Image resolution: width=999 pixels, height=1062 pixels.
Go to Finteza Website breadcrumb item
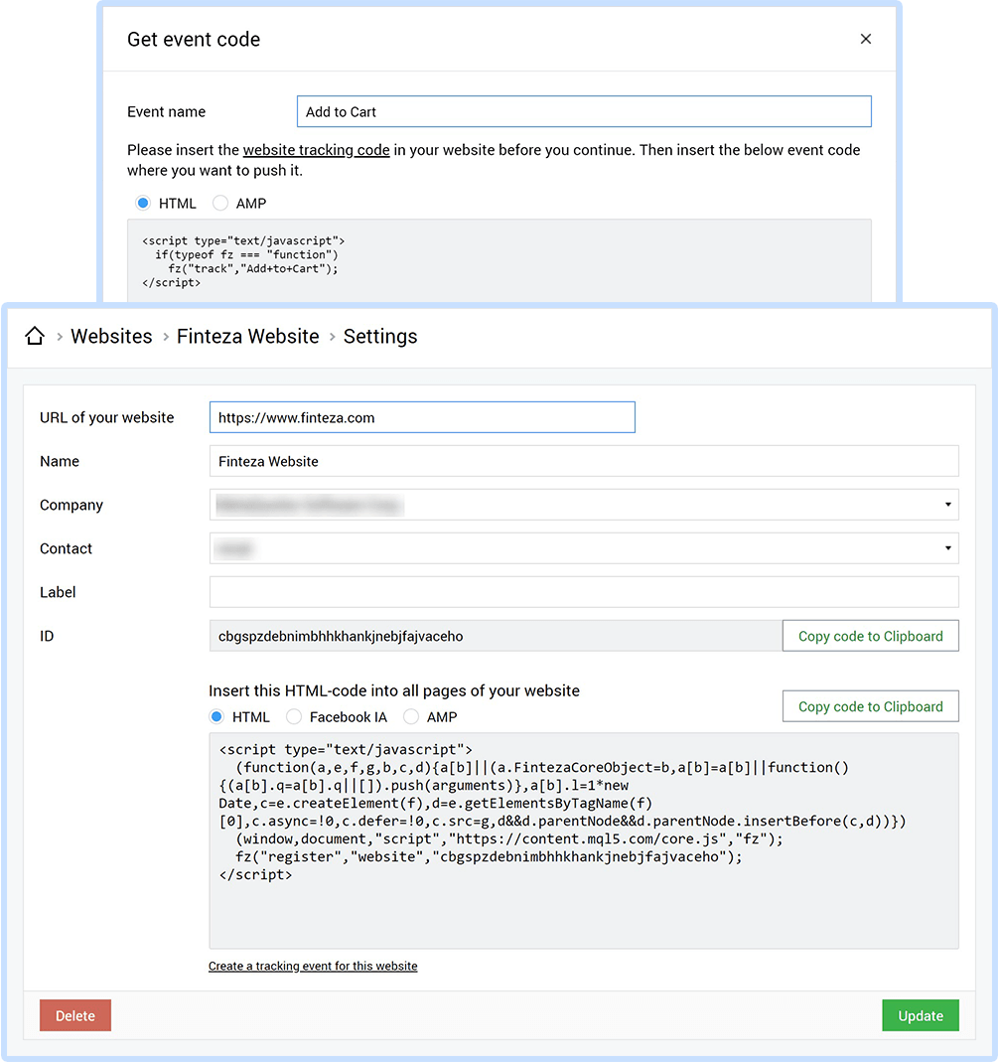(247, 337)
